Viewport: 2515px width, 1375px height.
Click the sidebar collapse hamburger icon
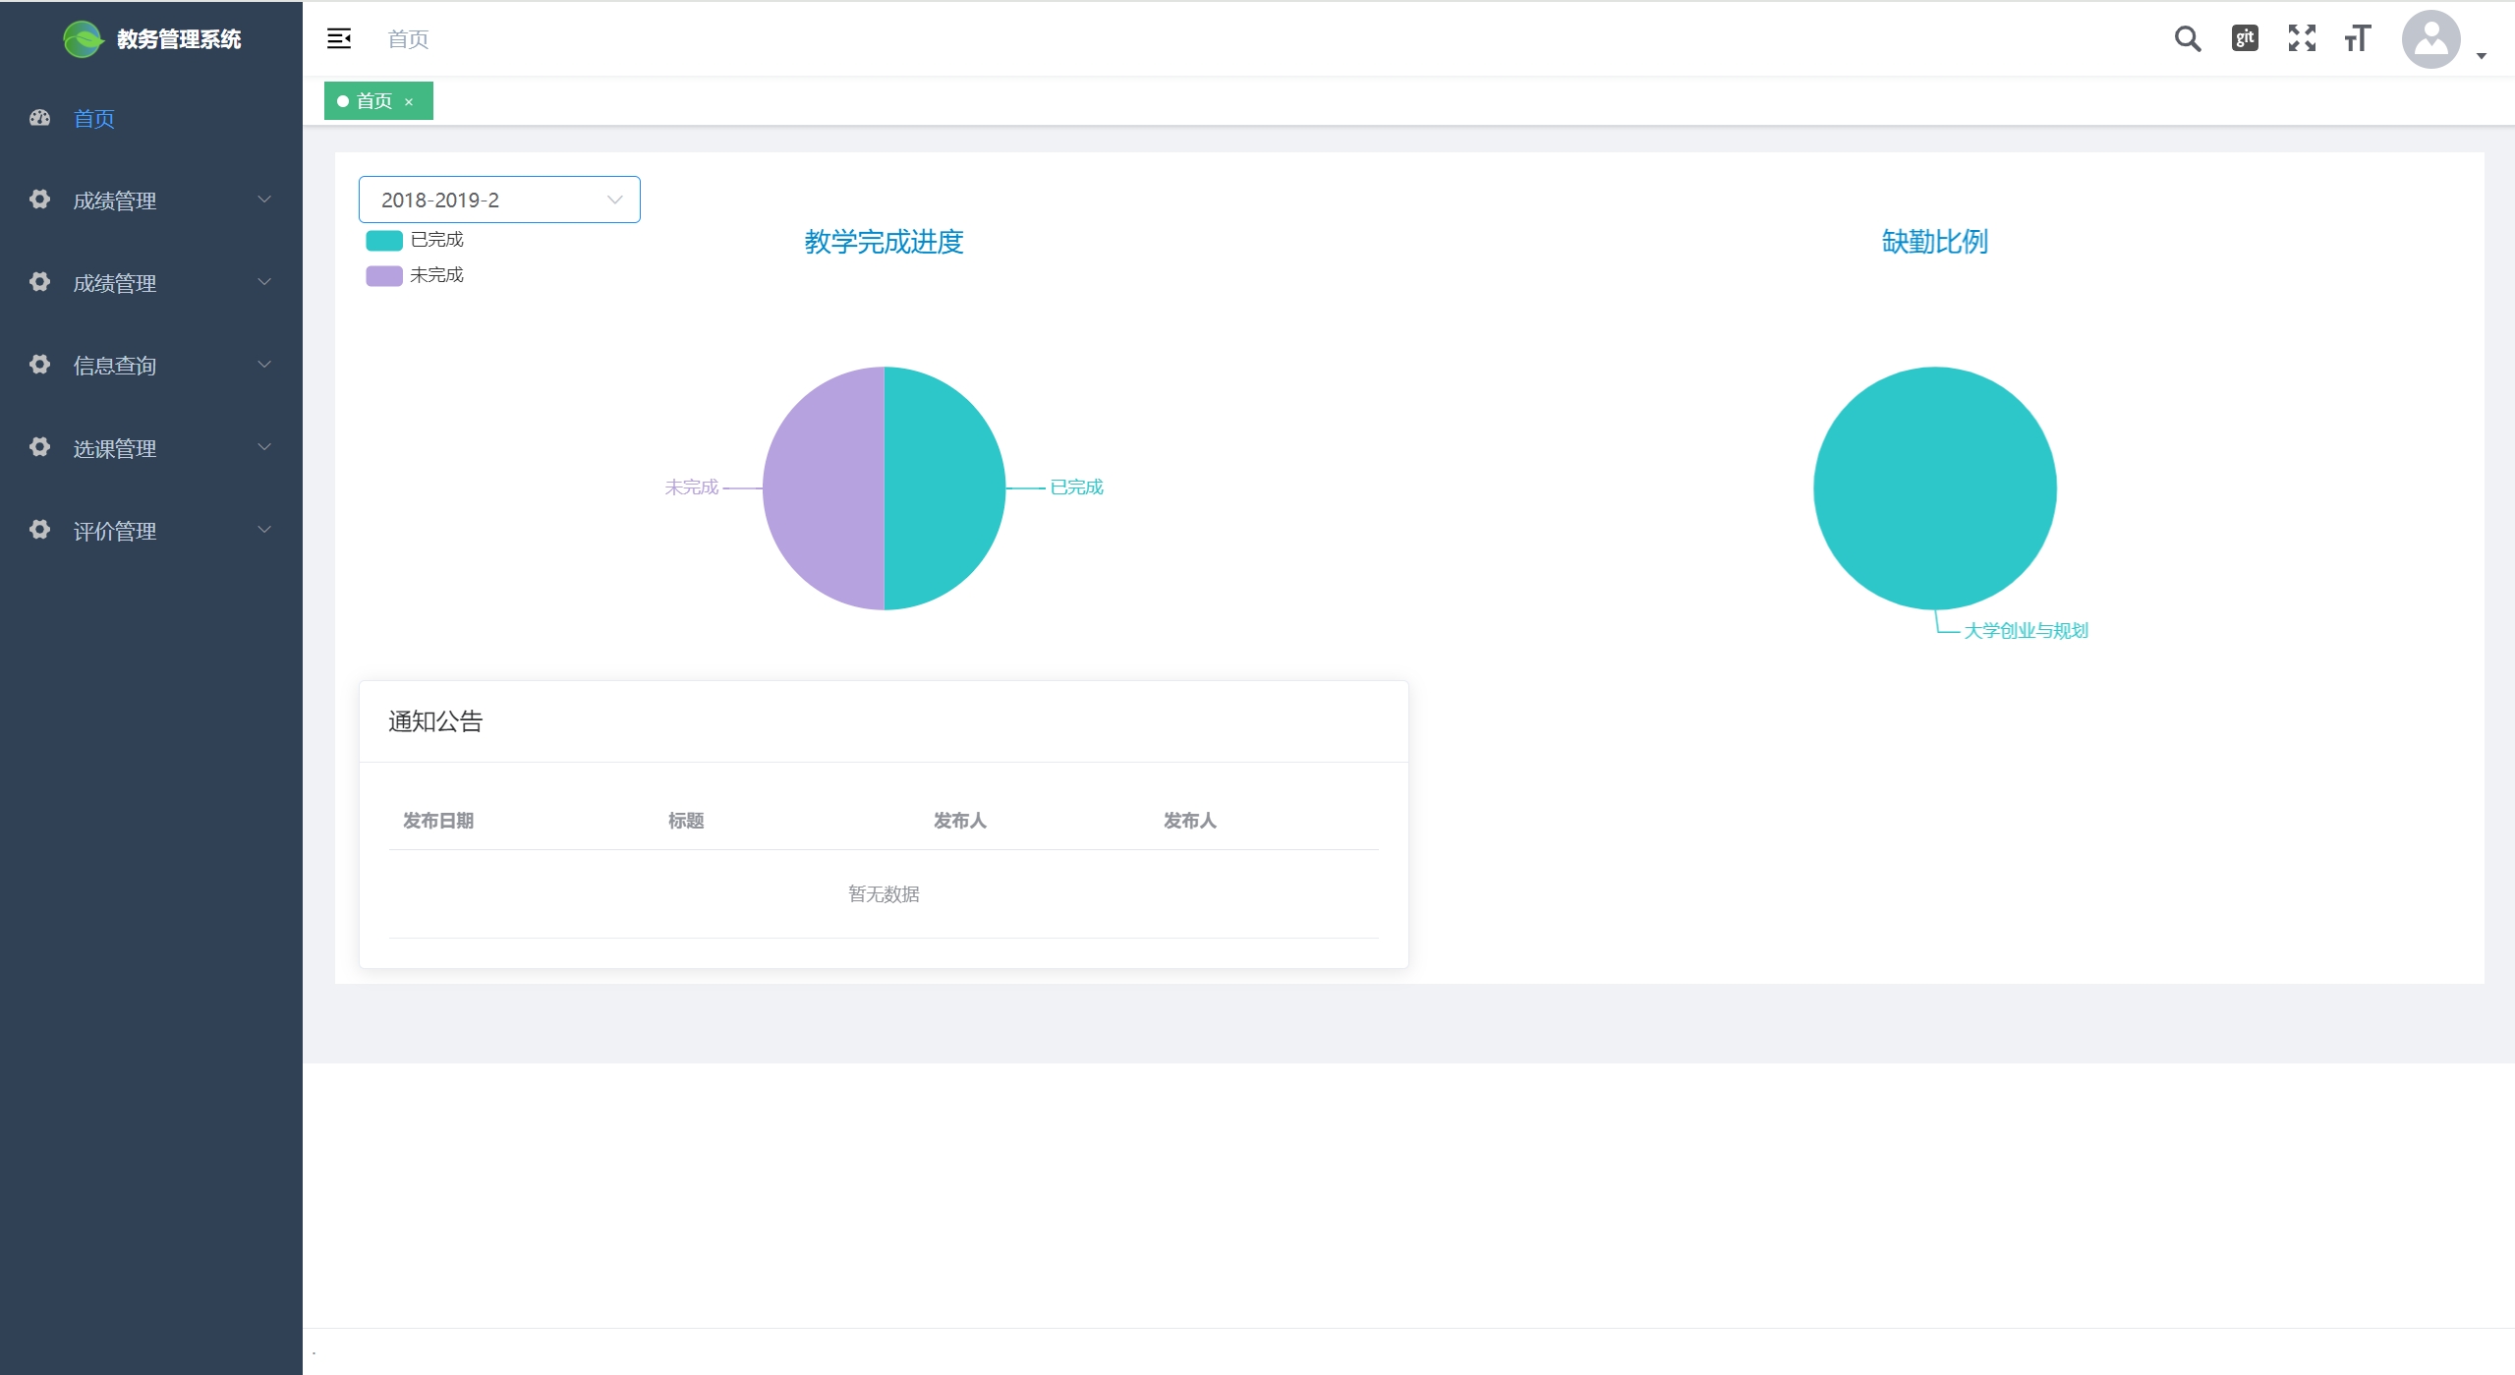(x=339, y=38)
